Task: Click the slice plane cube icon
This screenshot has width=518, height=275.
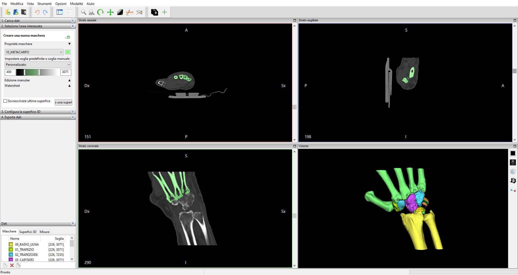Action: coord(513,172)
